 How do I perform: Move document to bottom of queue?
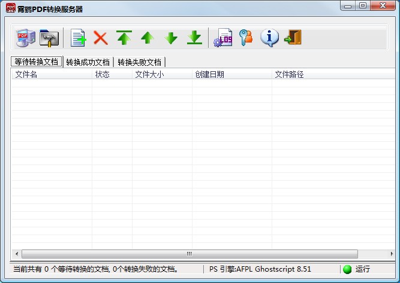coord(194,38)
